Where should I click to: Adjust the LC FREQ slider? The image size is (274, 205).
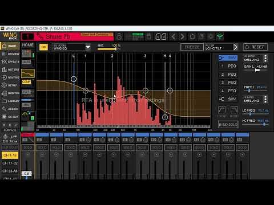[256, 114]
